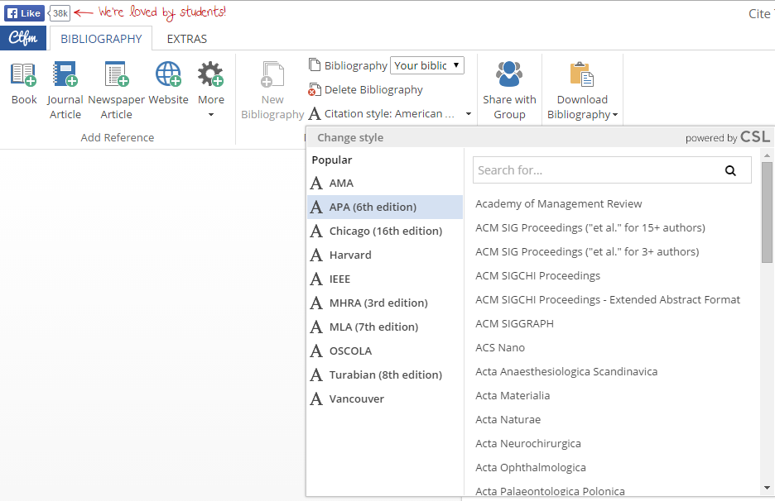
Task: Click the search magnifier icon
Action: click(x=730, y=171)
